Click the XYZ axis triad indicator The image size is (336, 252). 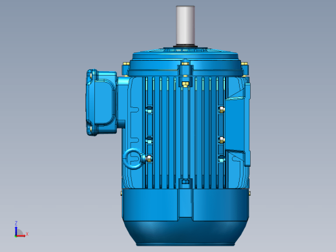[x=21, y=229]
